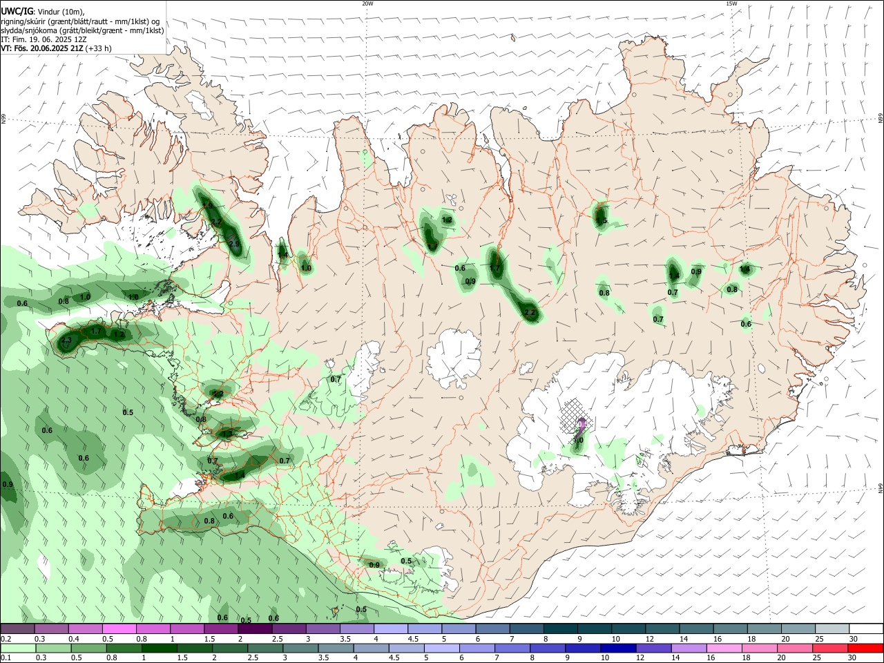Click the 'rigning/skúrir' legend description line
The height and width of the screenshot is (663, 884).
coord(80,21)
